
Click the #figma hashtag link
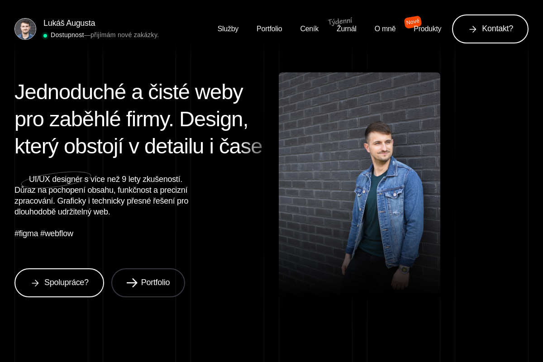coord(27,233)
